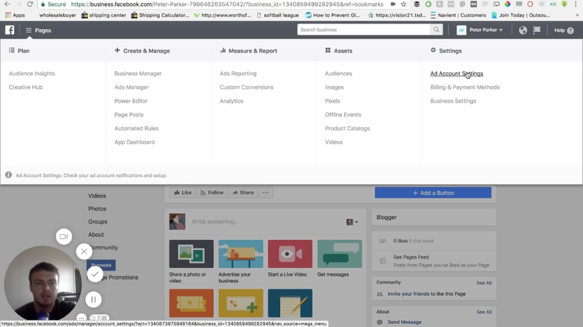
Task: Open Chrome Apps shortcut
Action: (x=15, y=15)
